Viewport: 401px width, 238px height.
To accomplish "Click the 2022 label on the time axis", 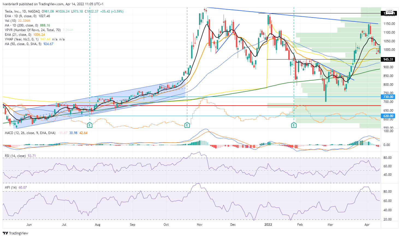I will [x=268, y=225].
